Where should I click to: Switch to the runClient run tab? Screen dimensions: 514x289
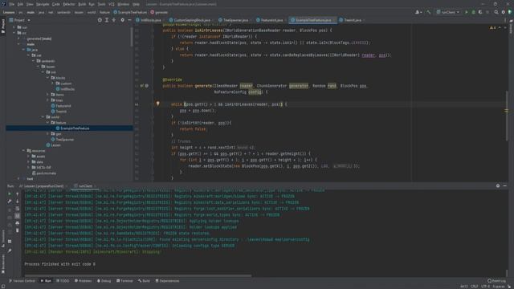pos(84,186)
